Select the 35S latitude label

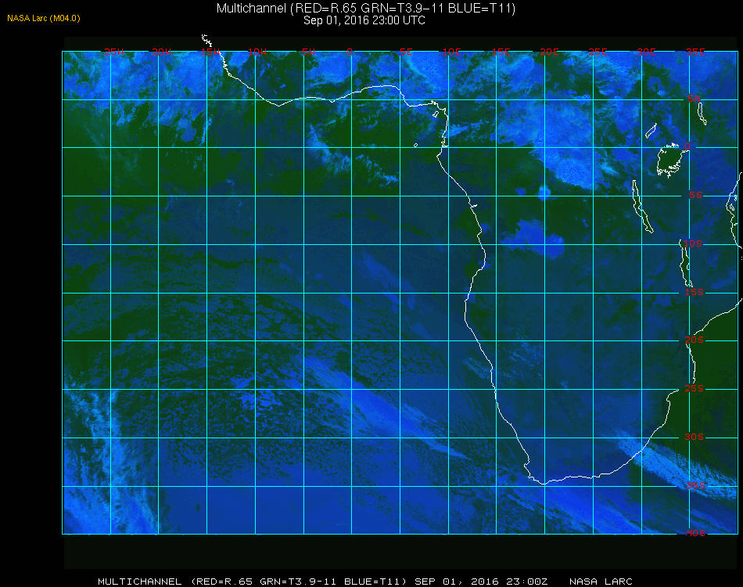(695, 485)
